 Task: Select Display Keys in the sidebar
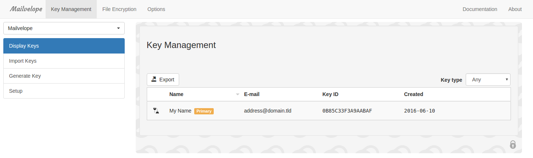tap(64, 46)
